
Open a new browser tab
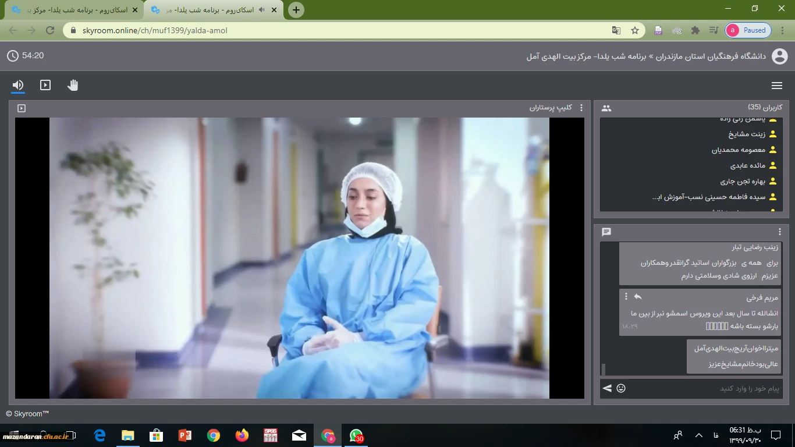296,10
